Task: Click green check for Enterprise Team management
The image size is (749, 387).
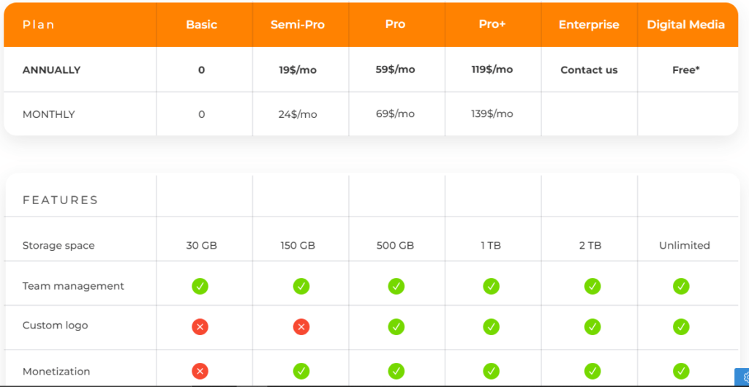Action: pos(592,286)
